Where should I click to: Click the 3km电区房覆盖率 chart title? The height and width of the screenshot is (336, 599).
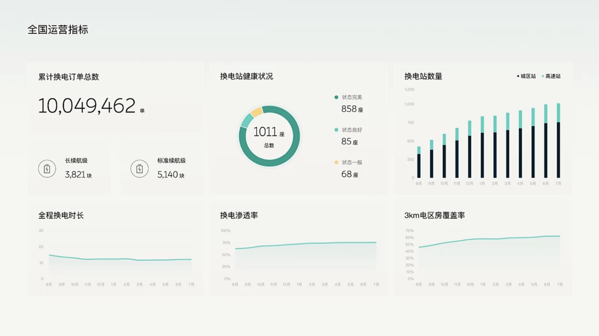pos(435,215)
